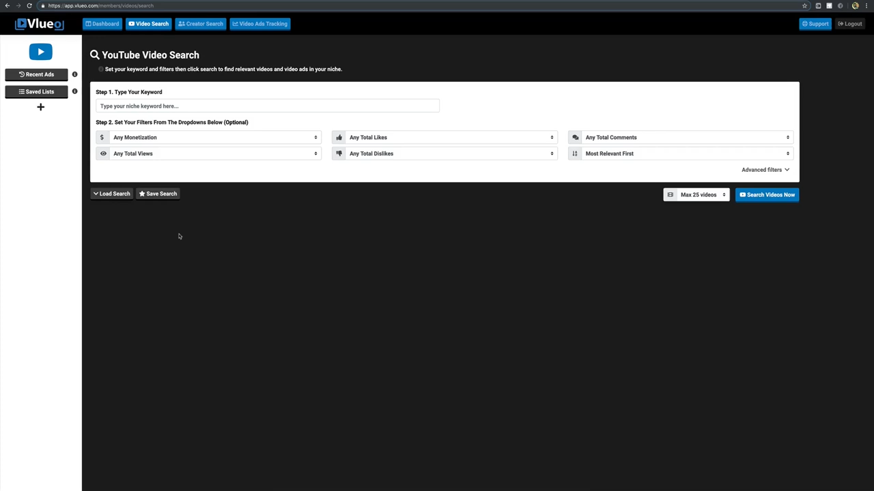Open the browser three-dot menu
Viewport: 874px width, 491px height.
pos(866,5)
